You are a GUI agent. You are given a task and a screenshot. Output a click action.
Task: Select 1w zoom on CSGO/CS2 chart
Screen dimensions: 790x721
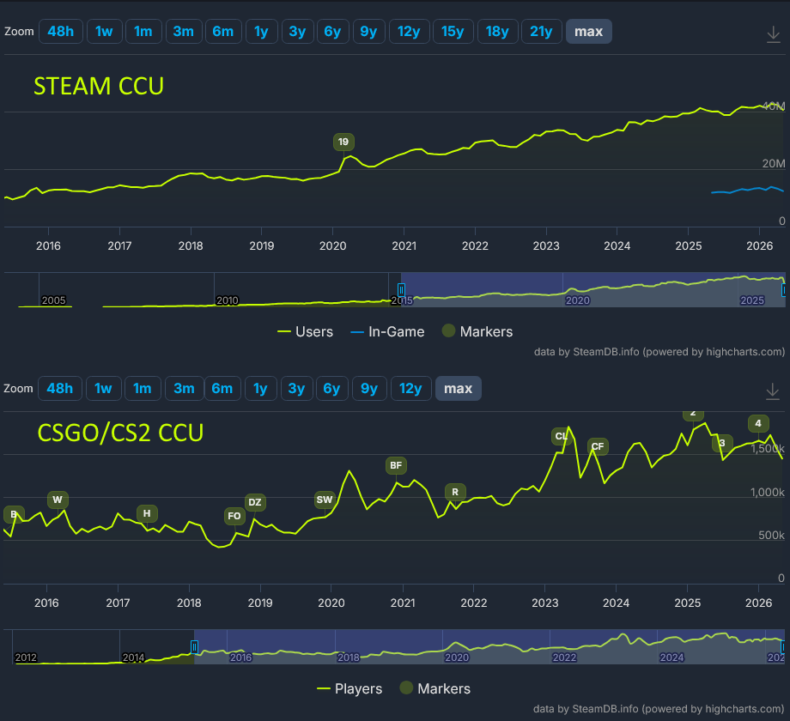click(x=103, y=389)
